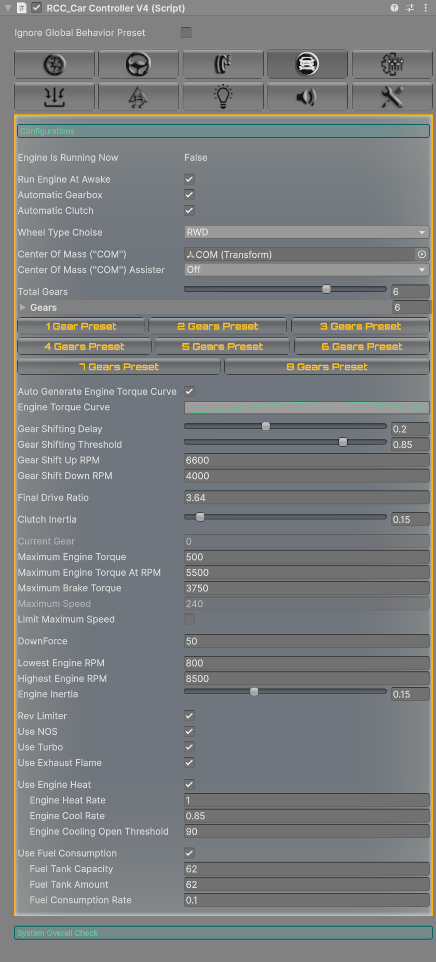Open the component three-dot context menu
Viewport: 436px width, 962px height.
coord(426,8)
